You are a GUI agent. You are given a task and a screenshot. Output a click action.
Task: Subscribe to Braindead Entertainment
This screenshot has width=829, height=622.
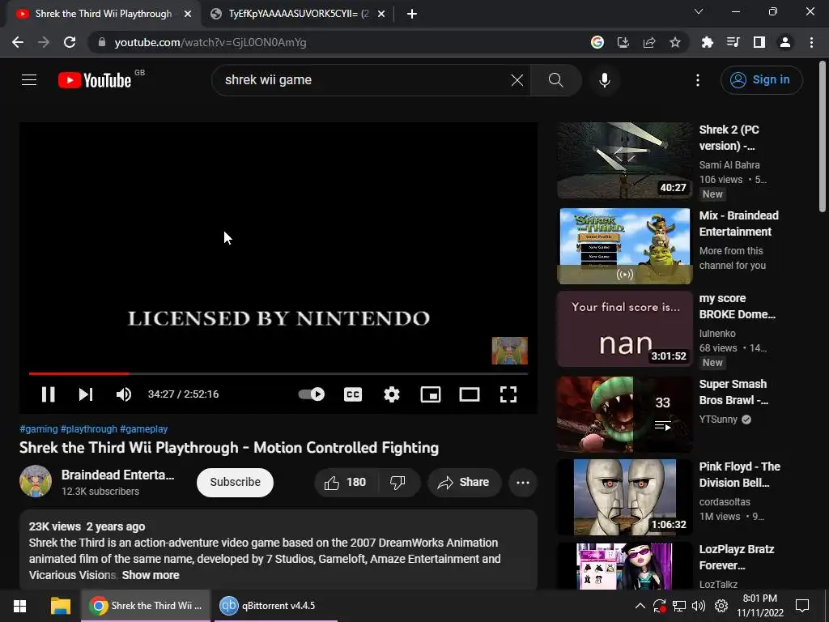235,483
